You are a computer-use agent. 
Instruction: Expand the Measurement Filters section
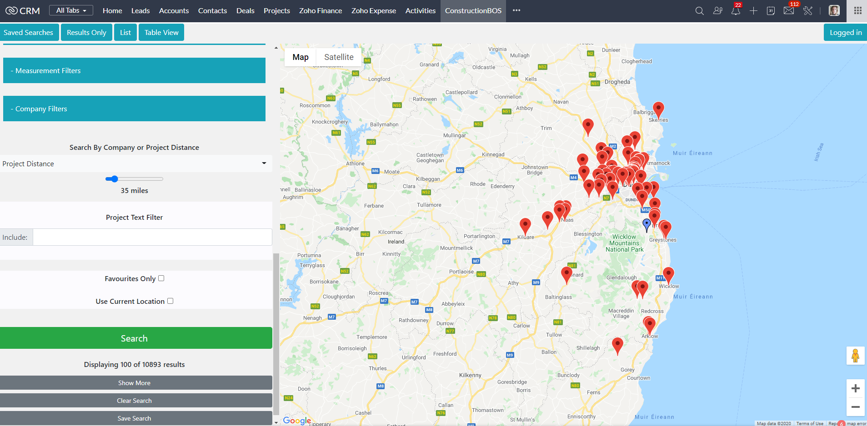[x=134, y=70]
